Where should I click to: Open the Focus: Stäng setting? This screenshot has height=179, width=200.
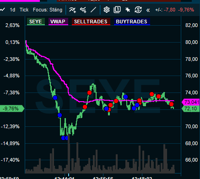click(48, 10)
